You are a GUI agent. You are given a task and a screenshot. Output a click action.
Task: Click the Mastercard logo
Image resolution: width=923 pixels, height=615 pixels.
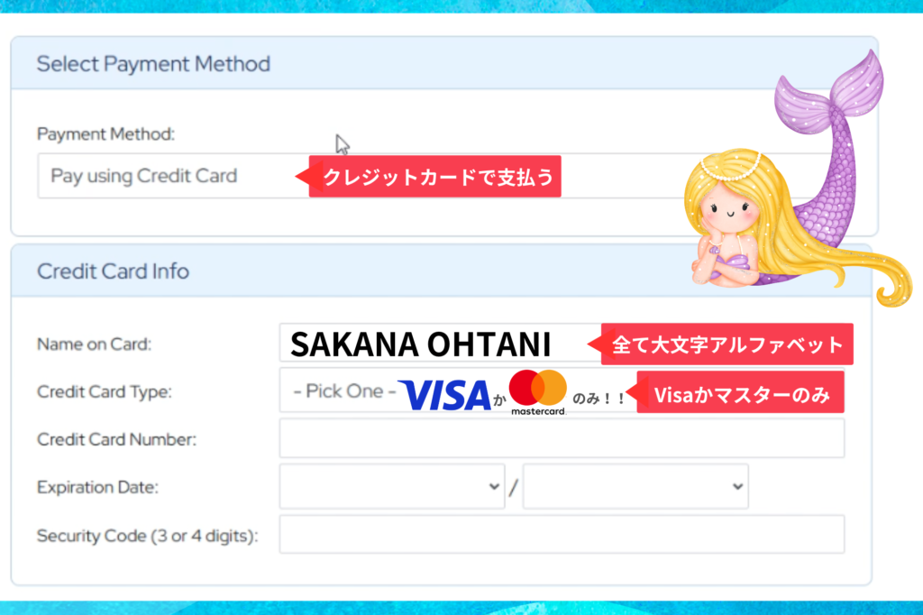coord(537,392)
